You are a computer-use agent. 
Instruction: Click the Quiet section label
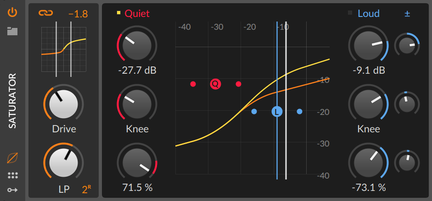137,13
